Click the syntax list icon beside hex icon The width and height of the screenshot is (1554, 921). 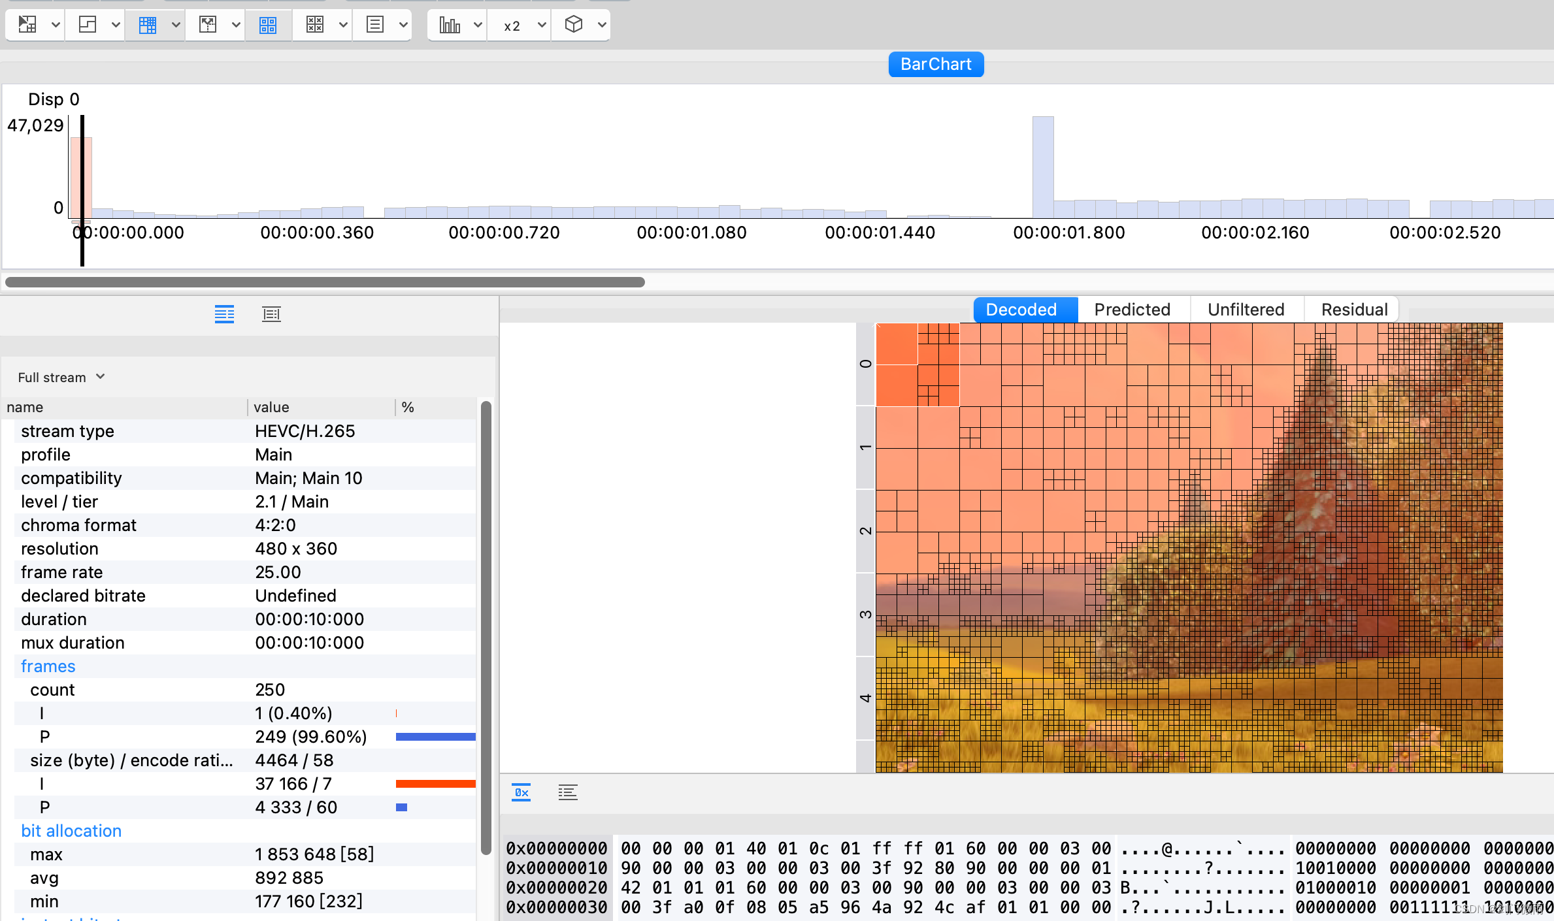[x=567, y=792]
